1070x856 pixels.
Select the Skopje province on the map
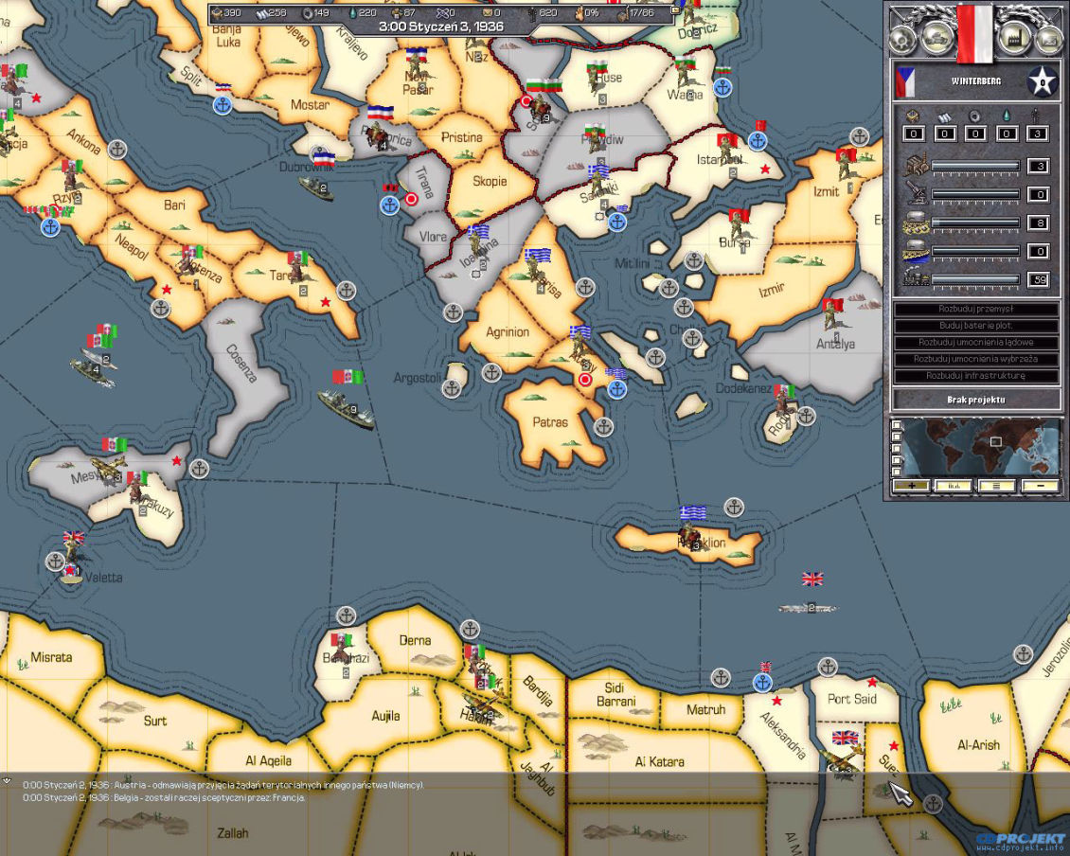[x=490, y=182]
